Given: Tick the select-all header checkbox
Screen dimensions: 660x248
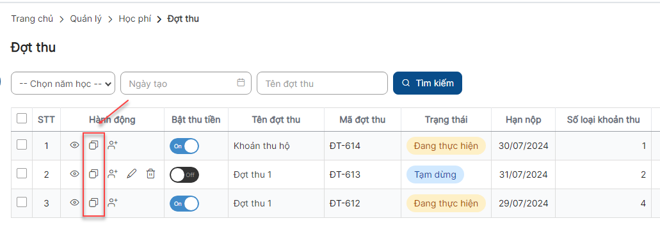Looking at the screenshot, I should pos(22,118).
